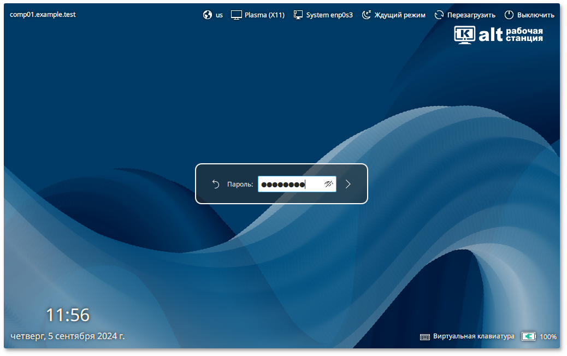This screenshot has width=567, height=356.
Task: Click the power symbol icon
Action: coord(509,15)
